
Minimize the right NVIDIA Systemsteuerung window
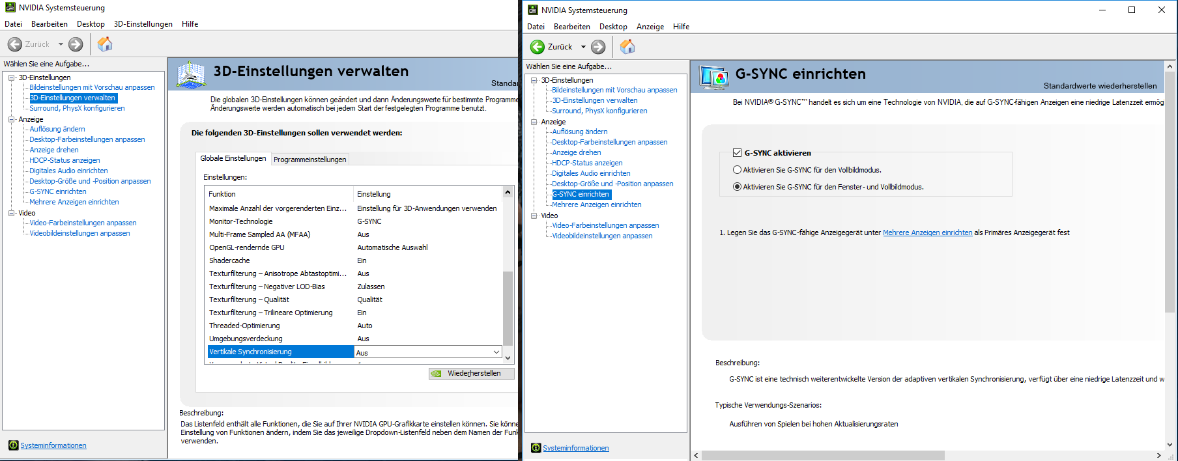pyautogui.click(x=1102, y=10)
